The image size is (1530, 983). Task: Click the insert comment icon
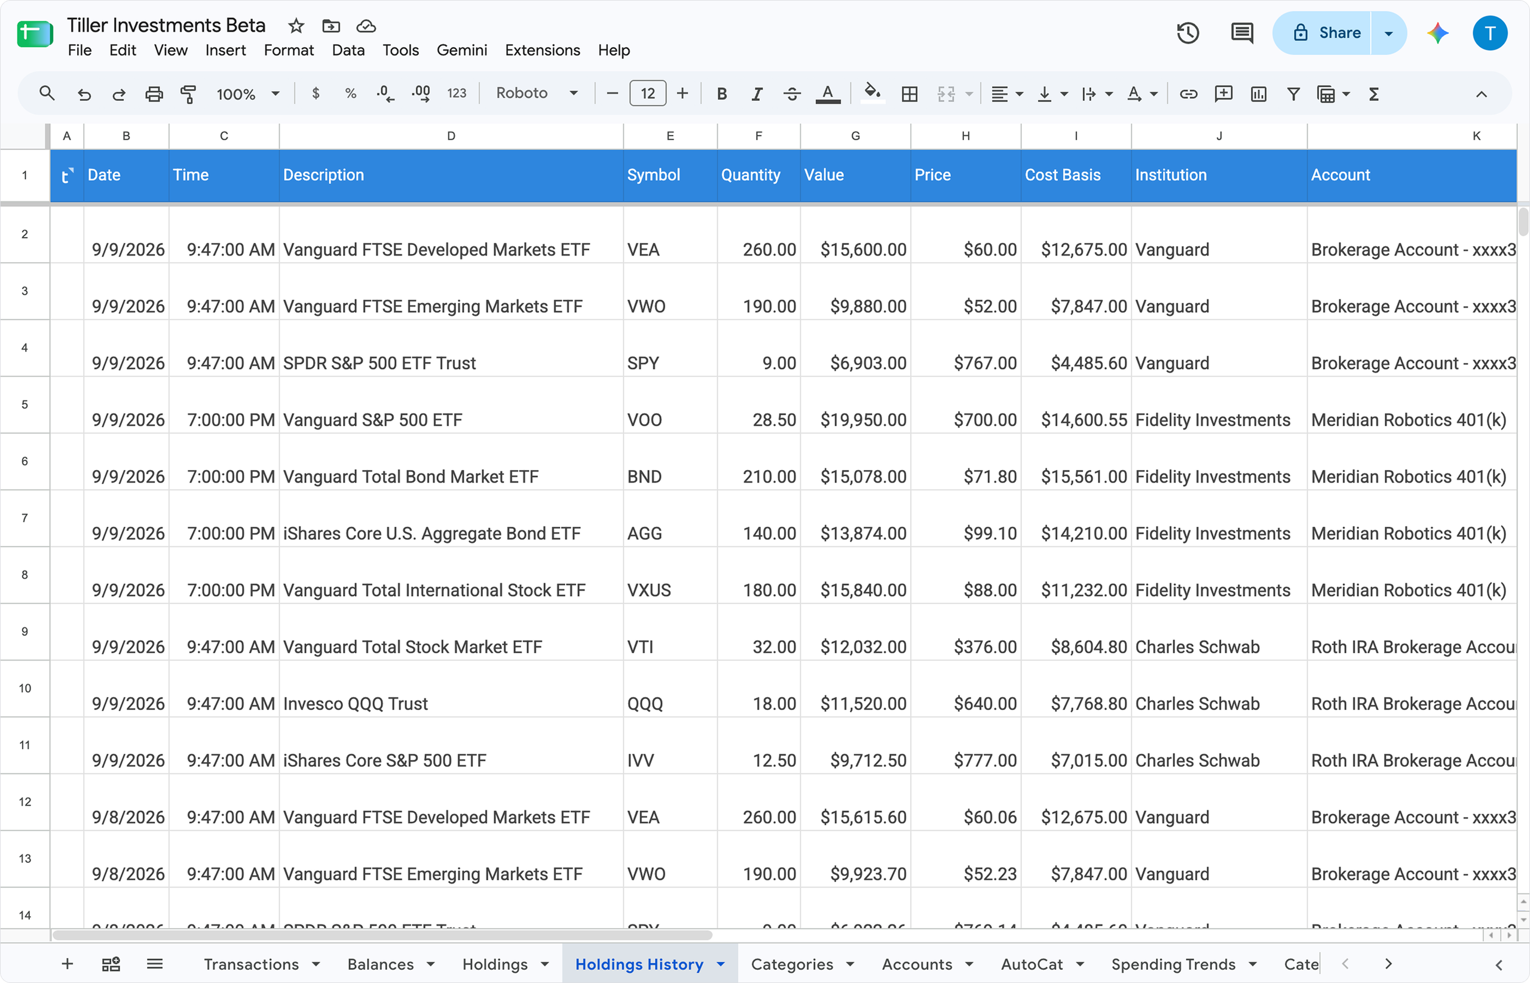click(x=1223, y=94)
